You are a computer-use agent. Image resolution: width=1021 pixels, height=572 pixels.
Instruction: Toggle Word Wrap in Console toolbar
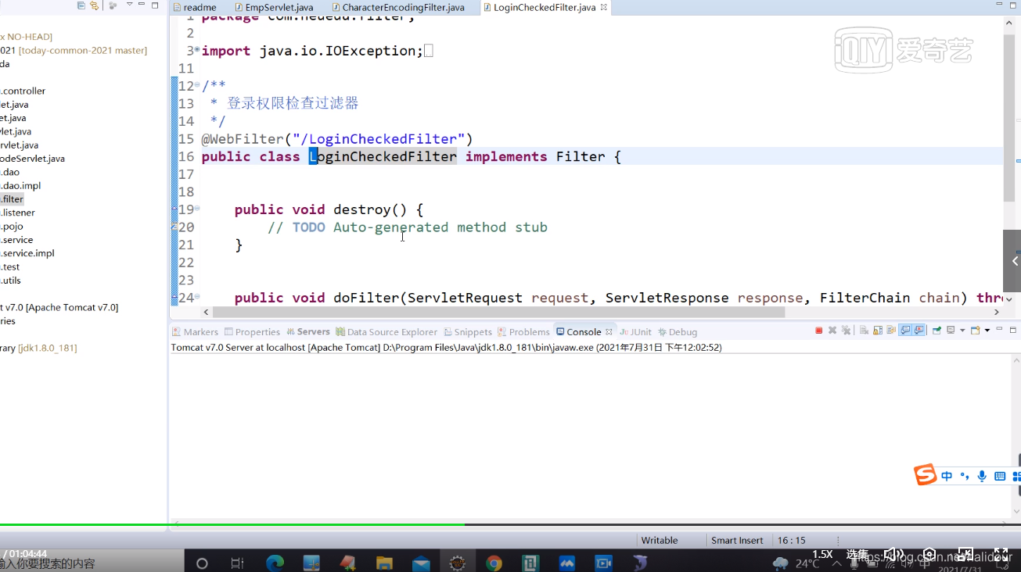pyautogui.click(x=891, y=331)
